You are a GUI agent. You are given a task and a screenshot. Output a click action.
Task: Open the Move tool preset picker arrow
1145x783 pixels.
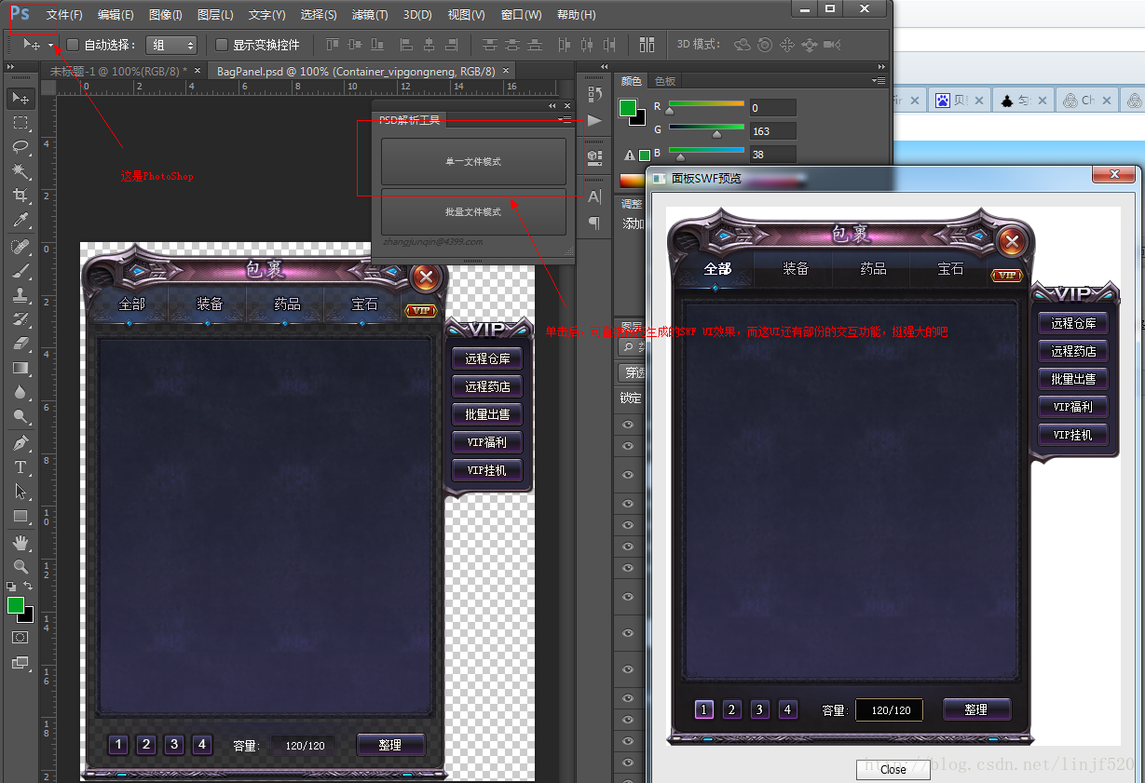click(x=51, y=45)
